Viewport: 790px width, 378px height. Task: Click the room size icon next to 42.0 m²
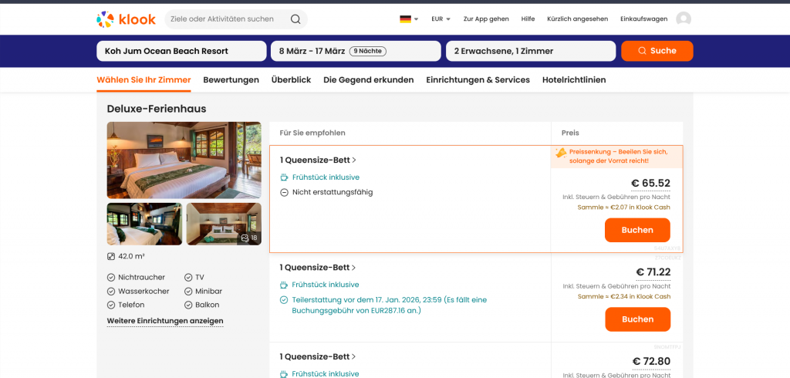[x=111, y=257]
